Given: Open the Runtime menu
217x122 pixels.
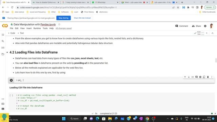Looking at the screenshot, I should tap(37, 28).
